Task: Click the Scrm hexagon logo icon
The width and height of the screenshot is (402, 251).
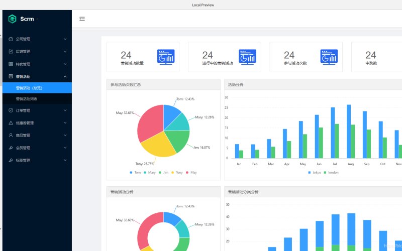Action: [x=12, y=19]
